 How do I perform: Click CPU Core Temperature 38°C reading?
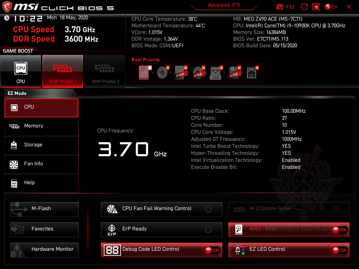[164, 19]
